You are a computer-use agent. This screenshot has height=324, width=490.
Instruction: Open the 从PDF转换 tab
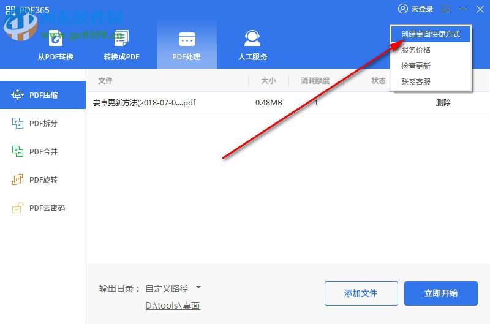(55, 43)
